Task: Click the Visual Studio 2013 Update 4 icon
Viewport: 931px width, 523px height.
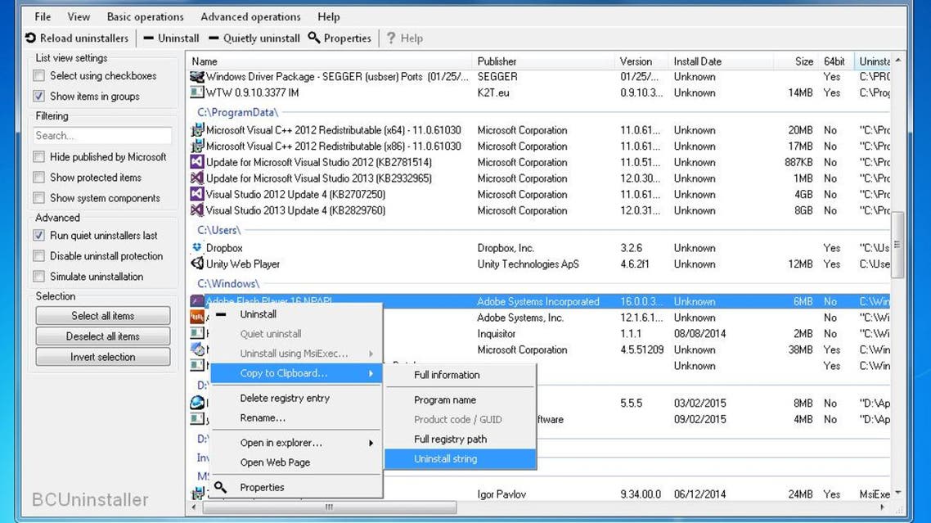Action: 196,210
